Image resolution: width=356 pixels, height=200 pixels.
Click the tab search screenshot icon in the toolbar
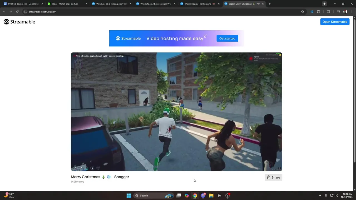(328, 12)
